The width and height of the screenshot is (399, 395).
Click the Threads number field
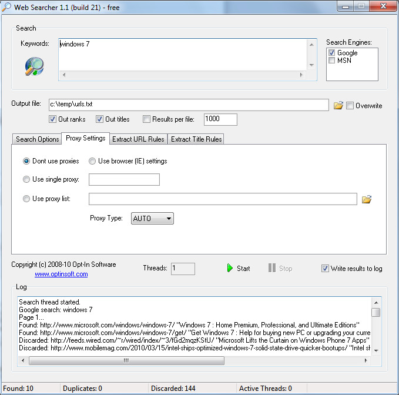[183, 269]
